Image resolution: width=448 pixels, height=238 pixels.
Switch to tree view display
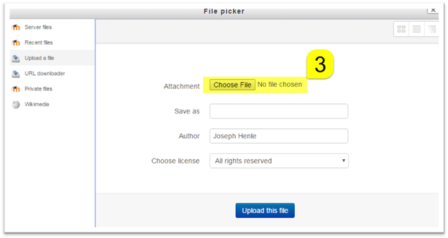pos(432,29)
